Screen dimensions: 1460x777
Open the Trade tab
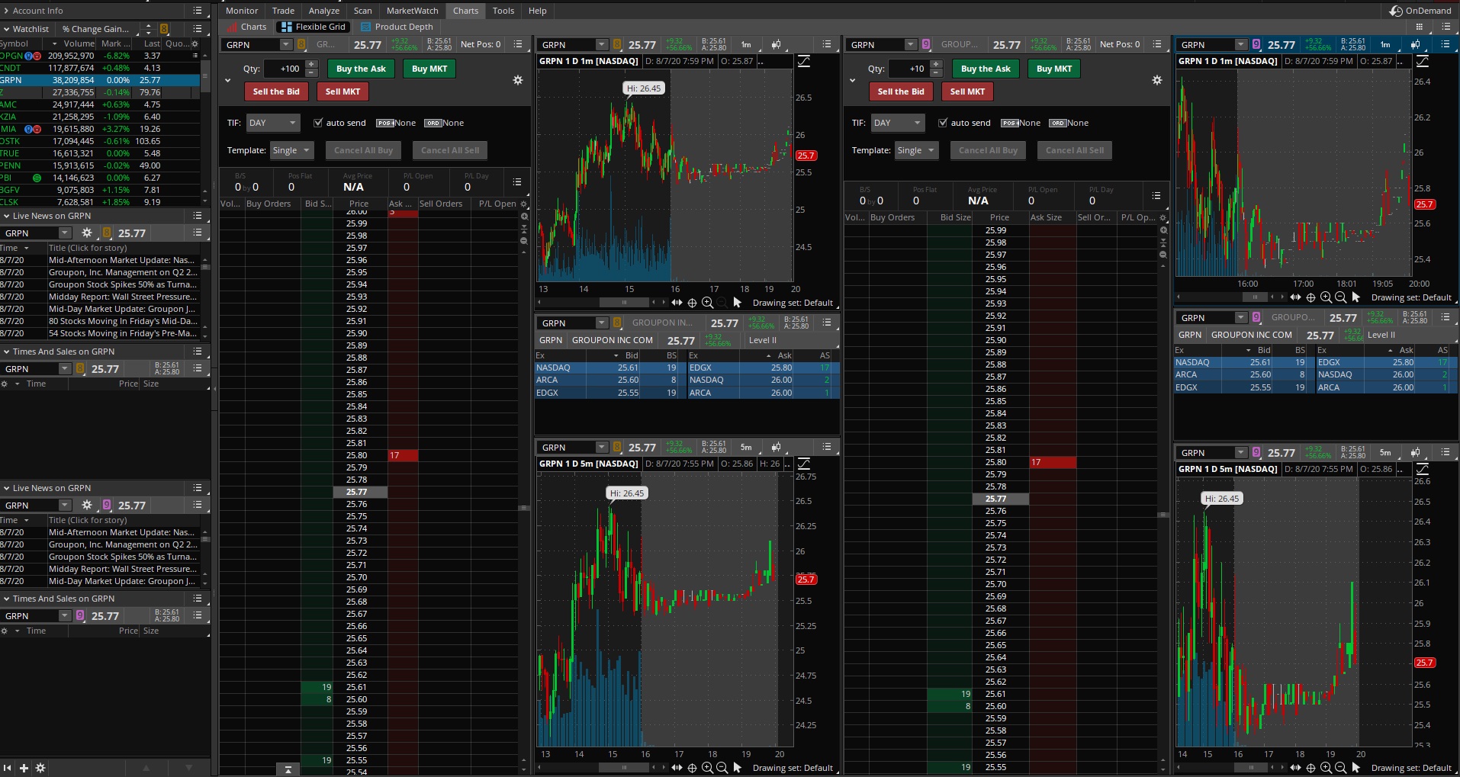click(283, 11)
